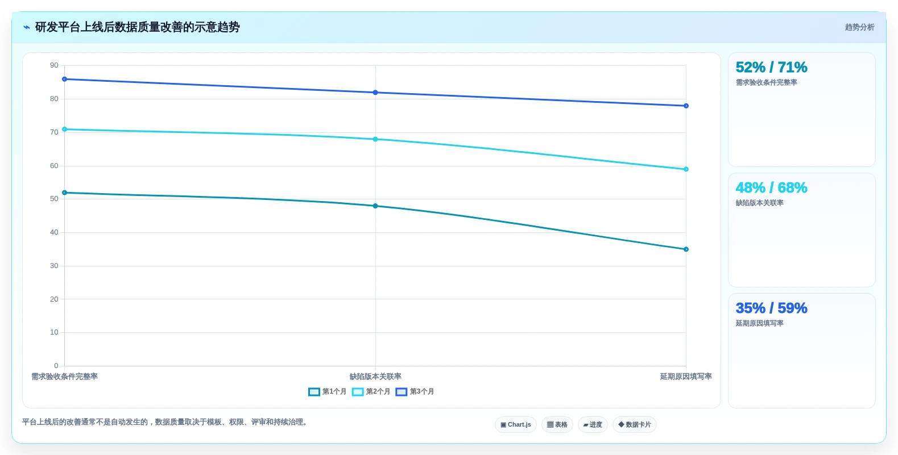Open the 52% / 71% stat card

(802, 110)
